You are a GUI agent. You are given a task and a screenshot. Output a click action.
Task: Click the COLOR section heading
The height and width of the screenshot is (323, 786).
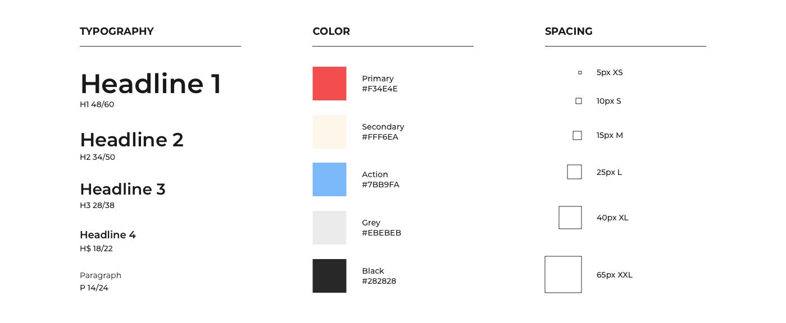coord(331,31)
